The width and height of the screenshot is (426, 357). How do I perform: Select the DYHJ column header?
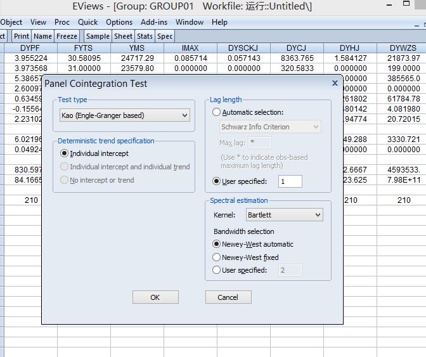coord(350,48)
